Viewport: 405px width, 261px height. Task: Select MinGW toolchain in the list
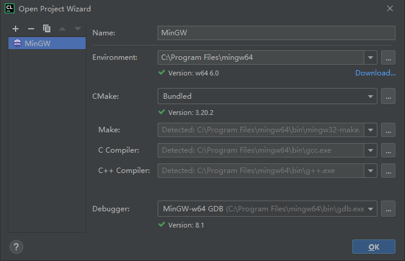point(47,43)
